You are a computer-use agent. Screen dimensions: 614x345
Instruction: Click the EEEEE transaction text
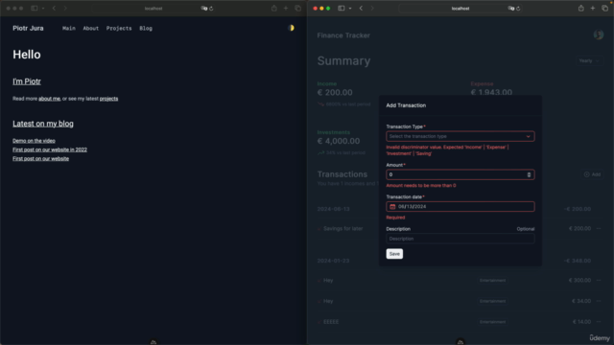tap(331, 322)
